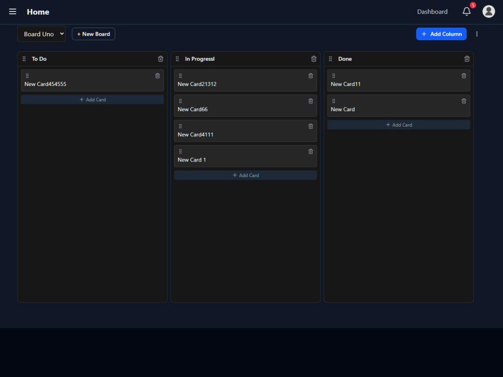This screenshot has height=377, width=503.
Task: Delete the To Do column
Action: tap(161, 59)
